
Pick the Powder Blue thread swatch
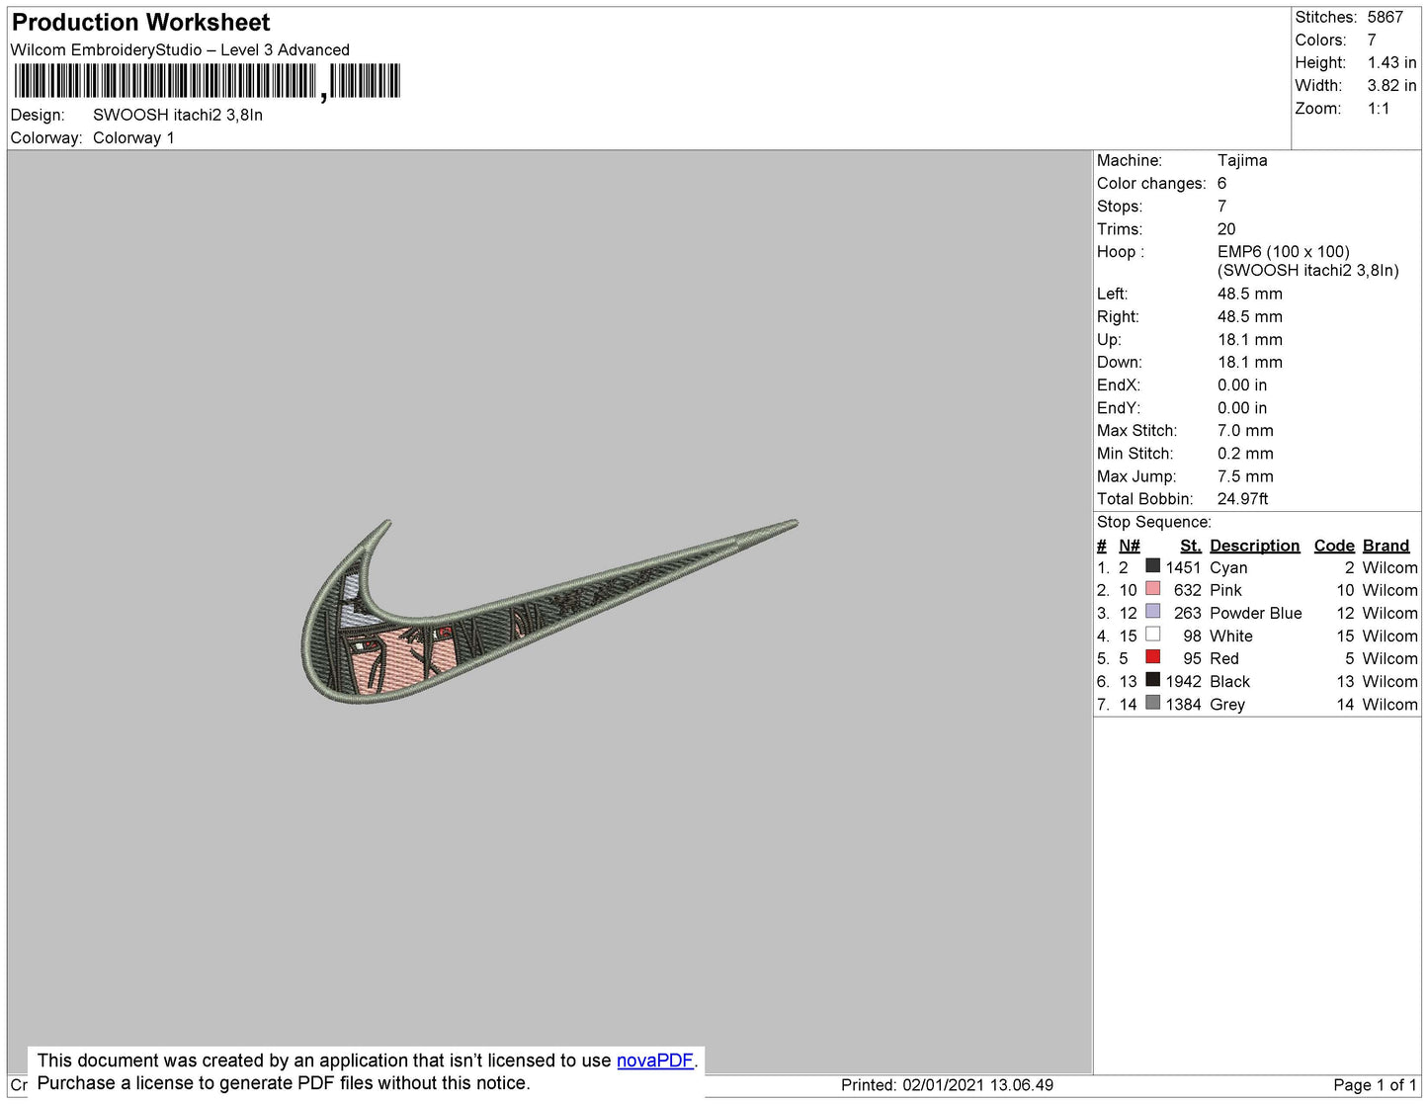click(x=1152, y=612)
